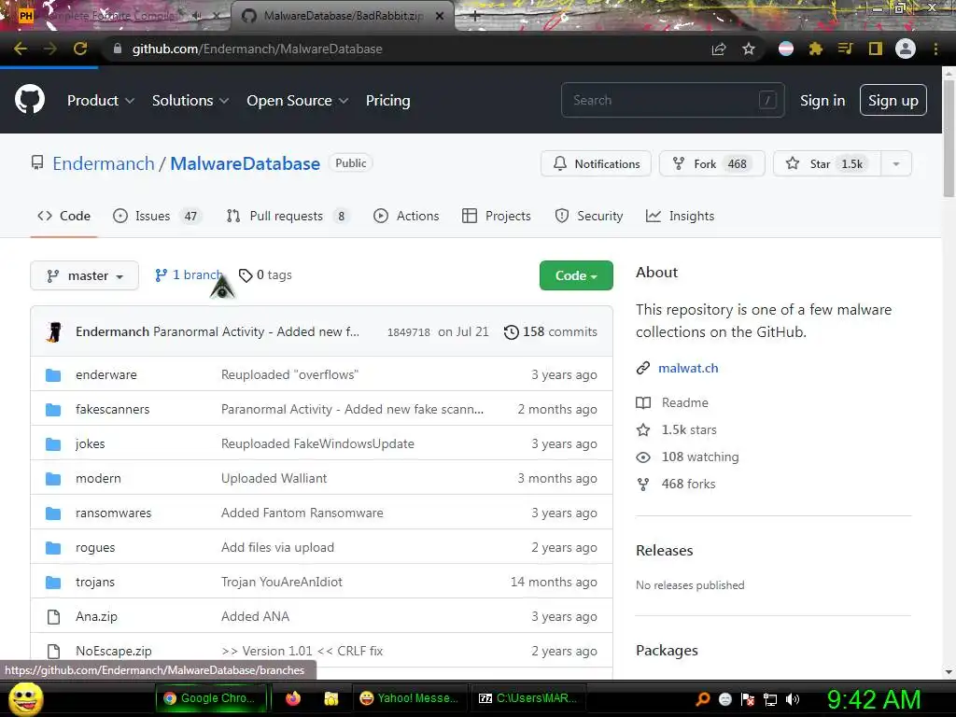Open the media control playlist icon
The width and height of the screenshot is (956, 717).
click(845, 49)
